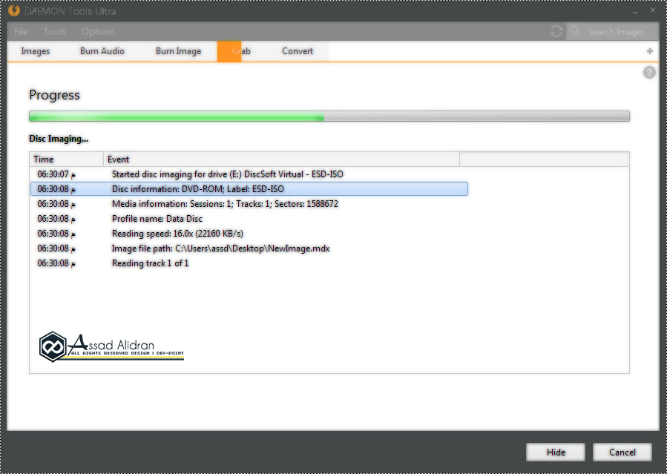Cancel the disc imaging operation
The width and height of the screenshot is (667, 474).
tap(622, 452)
